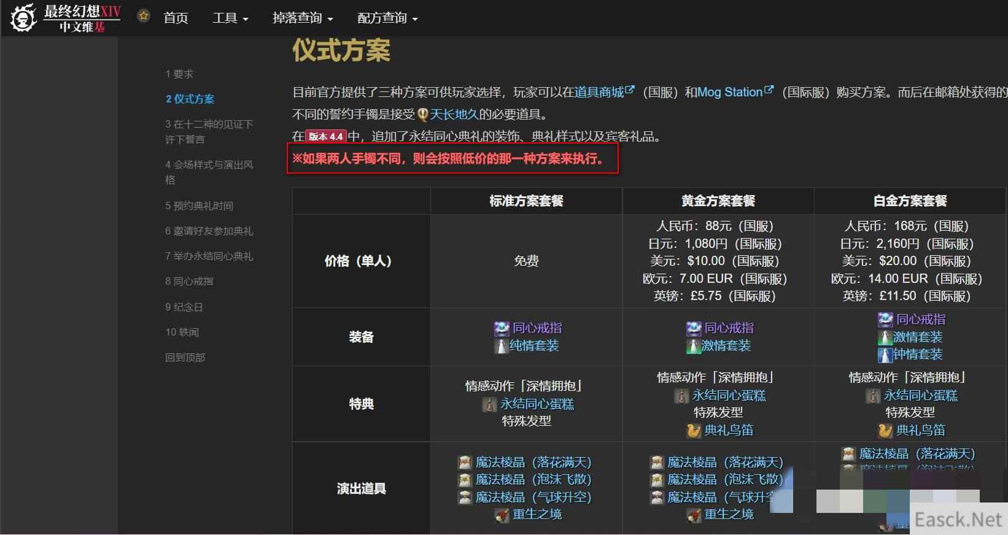This screenshot has height=535, width=1008.
Task: Open the 钟情套装 link
Action: pyautogui.click(x=918, y=354)
